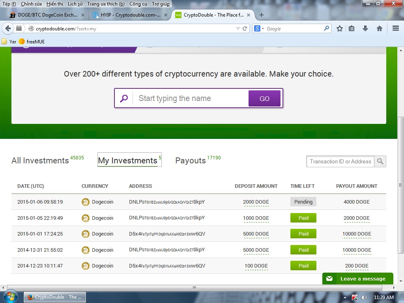404x303 pixels.
Task: Switch to the HYIP - Cryptodouble.com tab
Action: (130, 15)
